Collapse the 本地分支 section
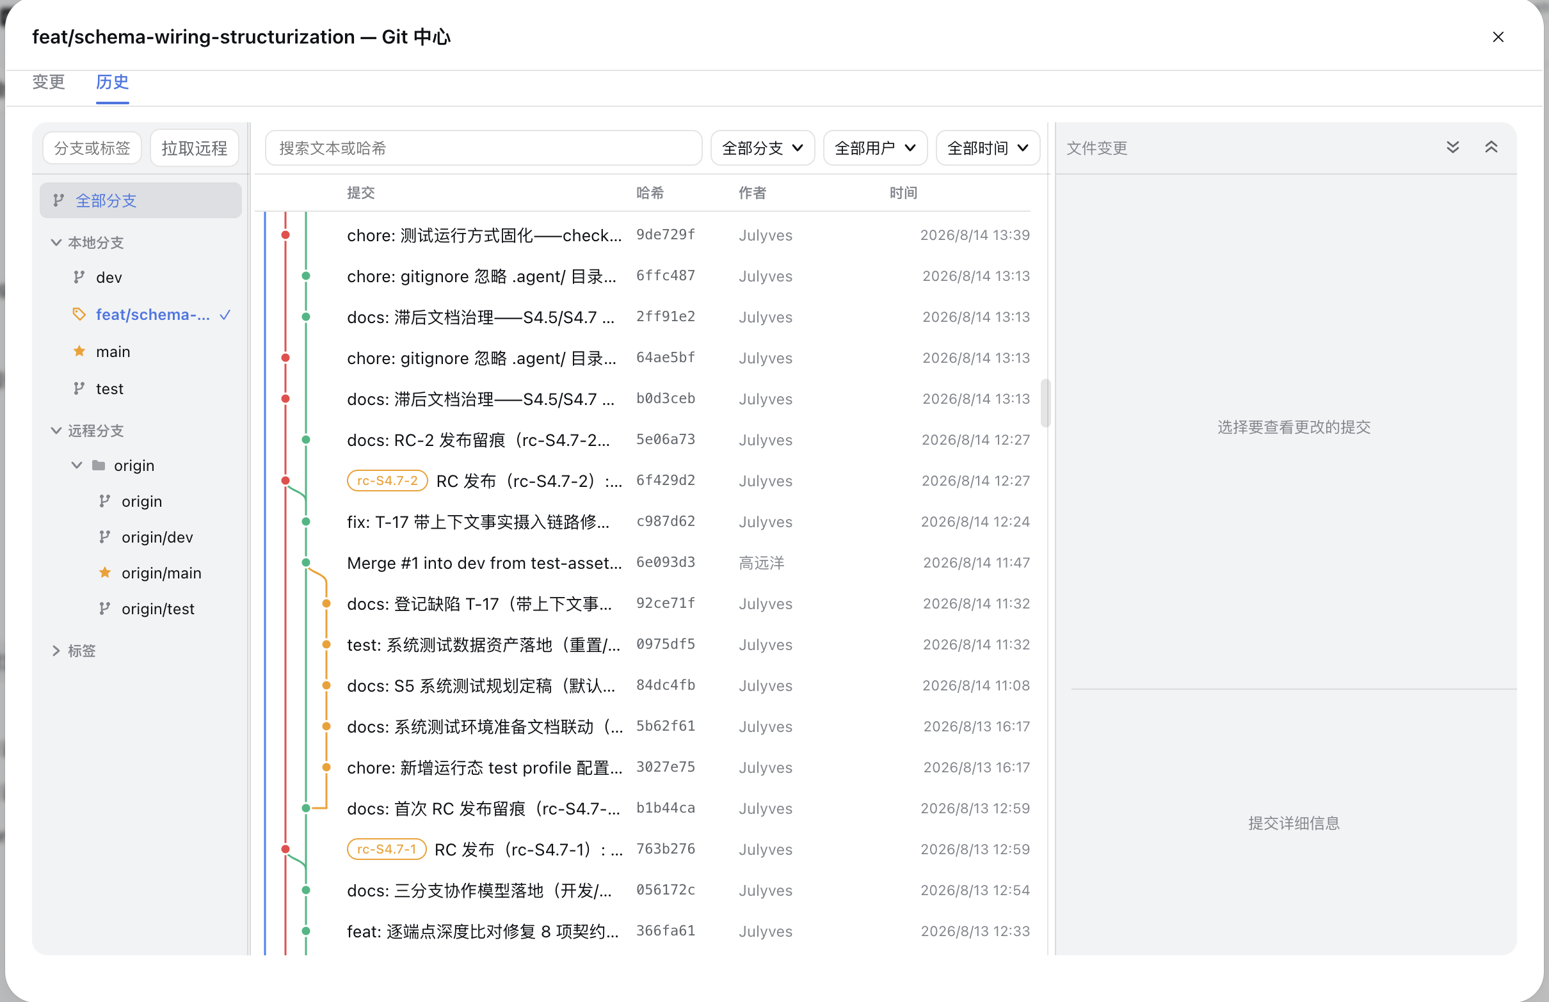The height and width of the screenshot is (1002, 1549). (x=56, y=243)
